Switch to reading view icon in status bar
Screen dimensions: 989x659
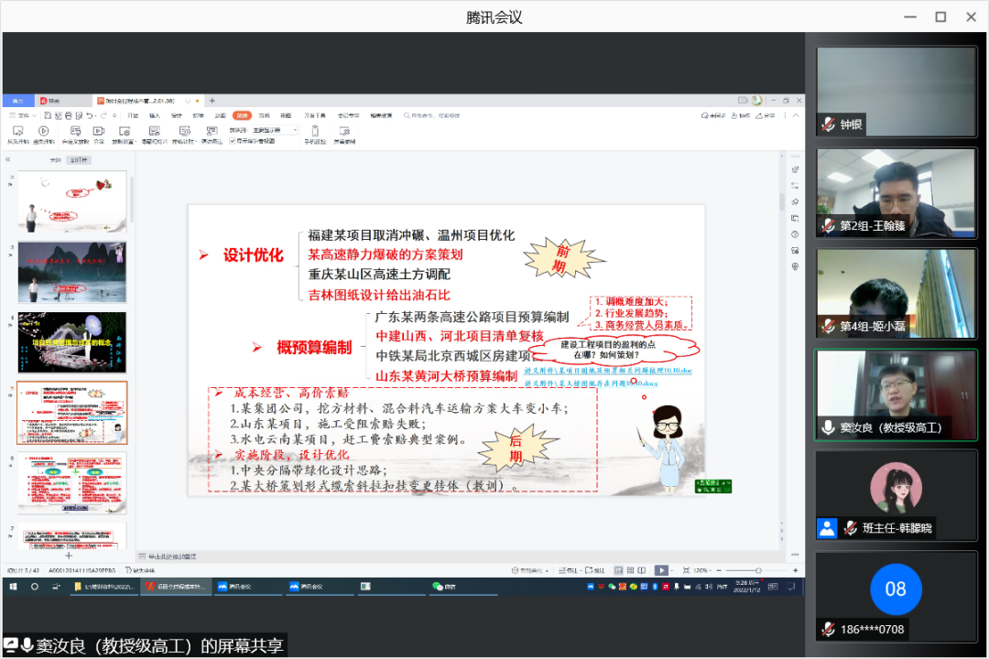coord(641,570)
